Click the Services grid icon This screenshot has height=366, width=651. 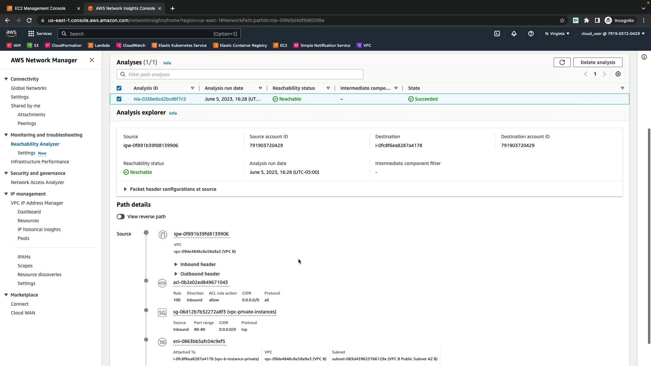(31, 34)
